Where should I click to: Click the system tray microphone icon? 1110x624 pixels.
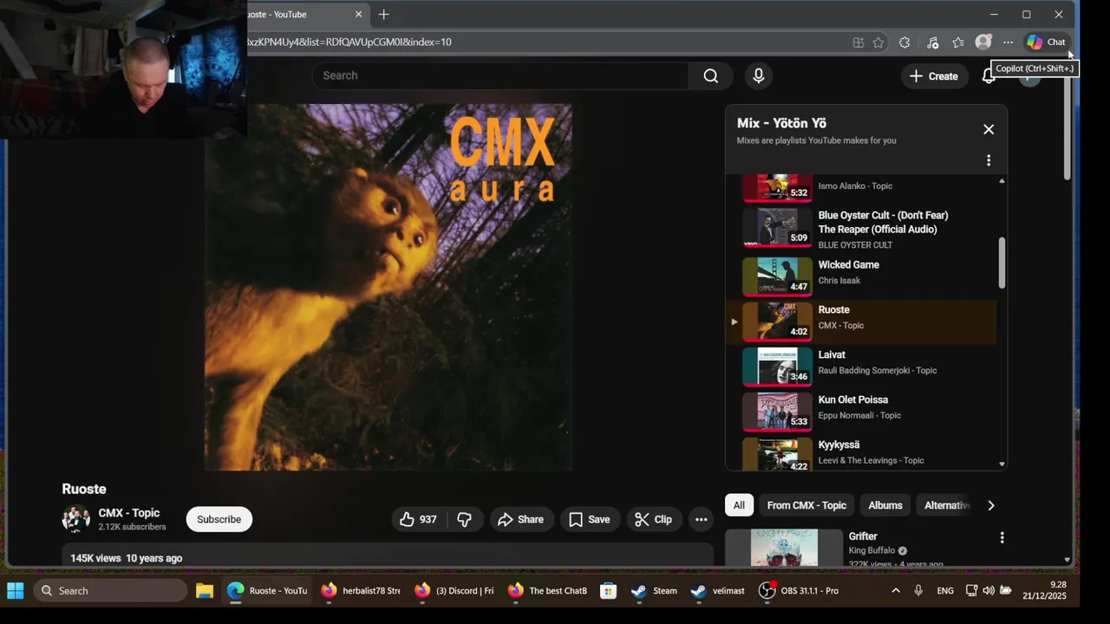pos(918,591)
